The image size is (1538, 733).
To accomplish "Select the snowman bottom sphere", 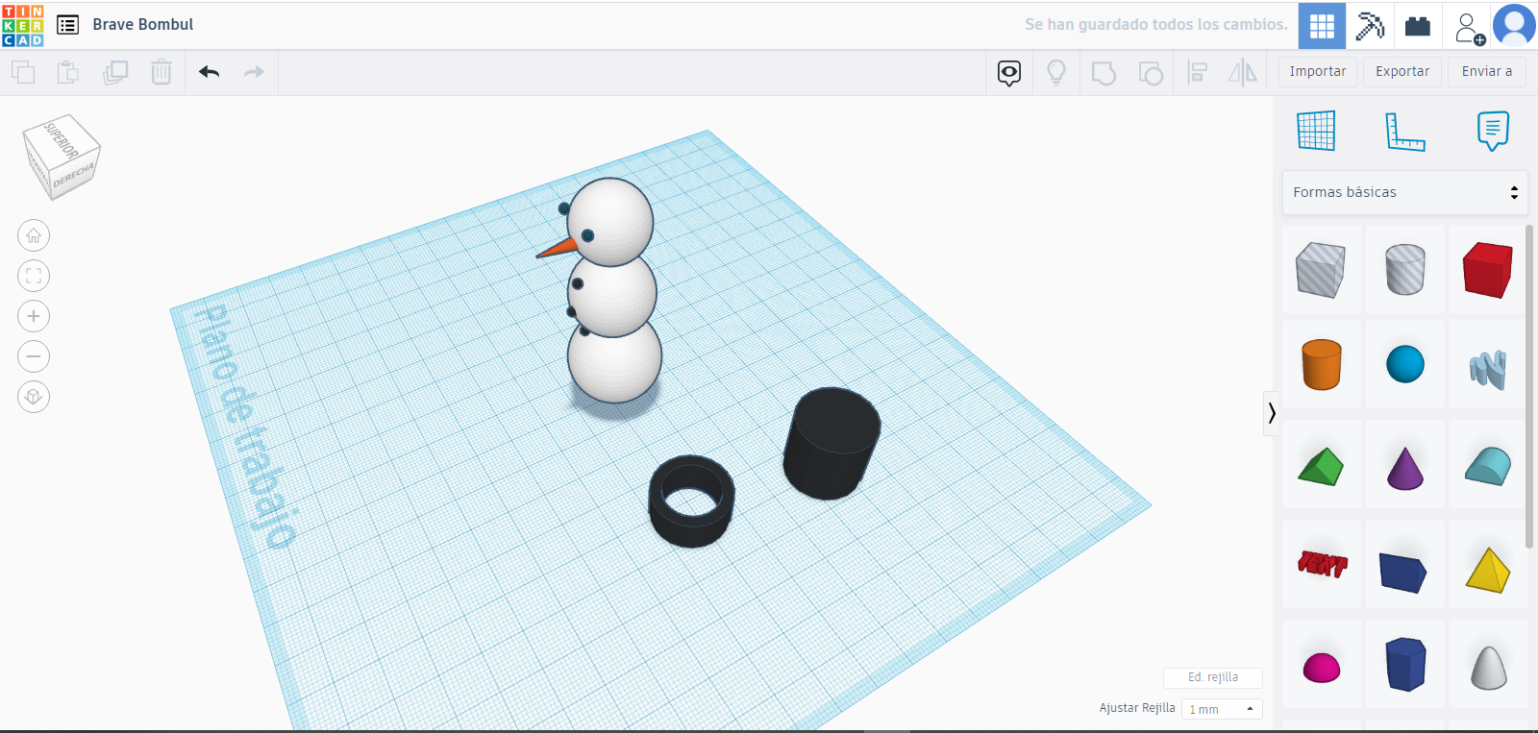I will pos(615,363).
